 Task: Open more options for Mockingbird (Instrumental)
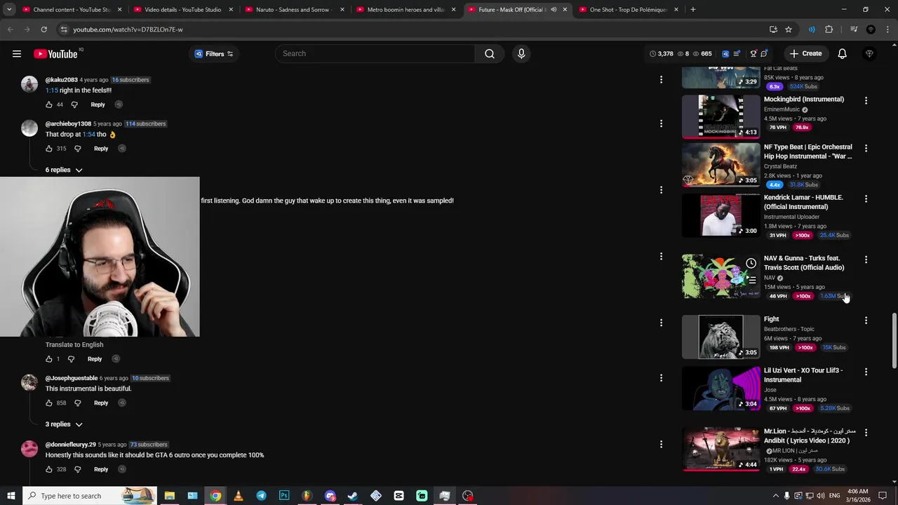click(x=866, y=101)
